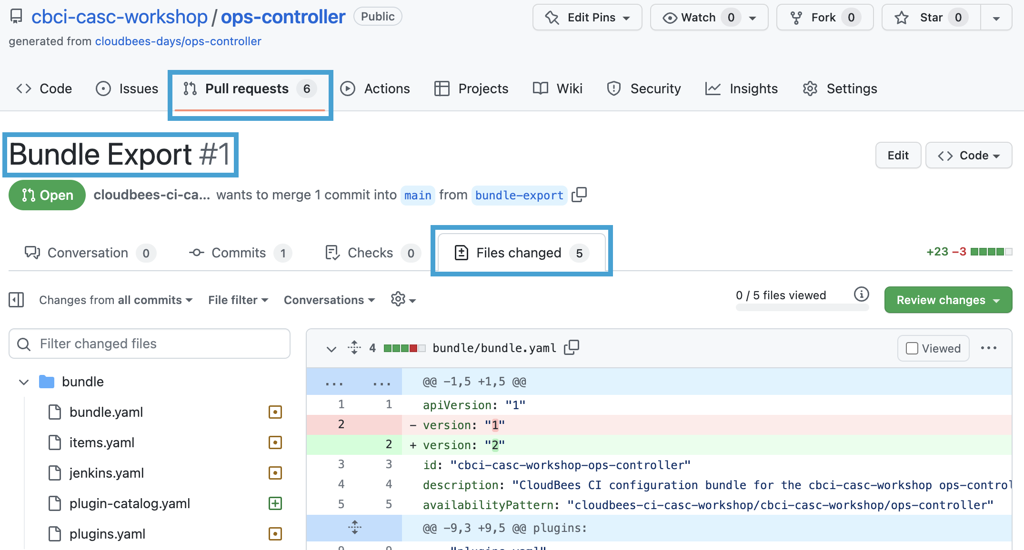The width and height of the screenshot is (1024, 550).
Task: Collapse the bundle.yaml diff section
Action: (x=331, y=349)
